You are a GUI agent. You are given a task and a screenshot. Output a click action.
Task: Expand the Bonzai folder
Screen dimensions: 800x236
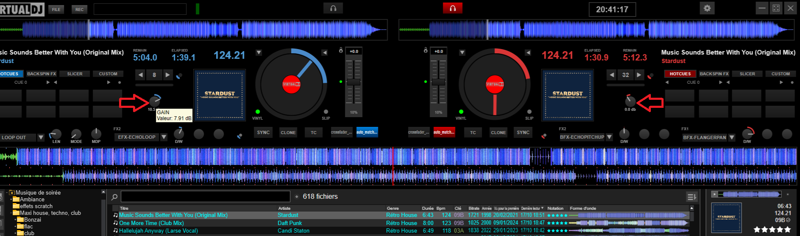(15, 220)
